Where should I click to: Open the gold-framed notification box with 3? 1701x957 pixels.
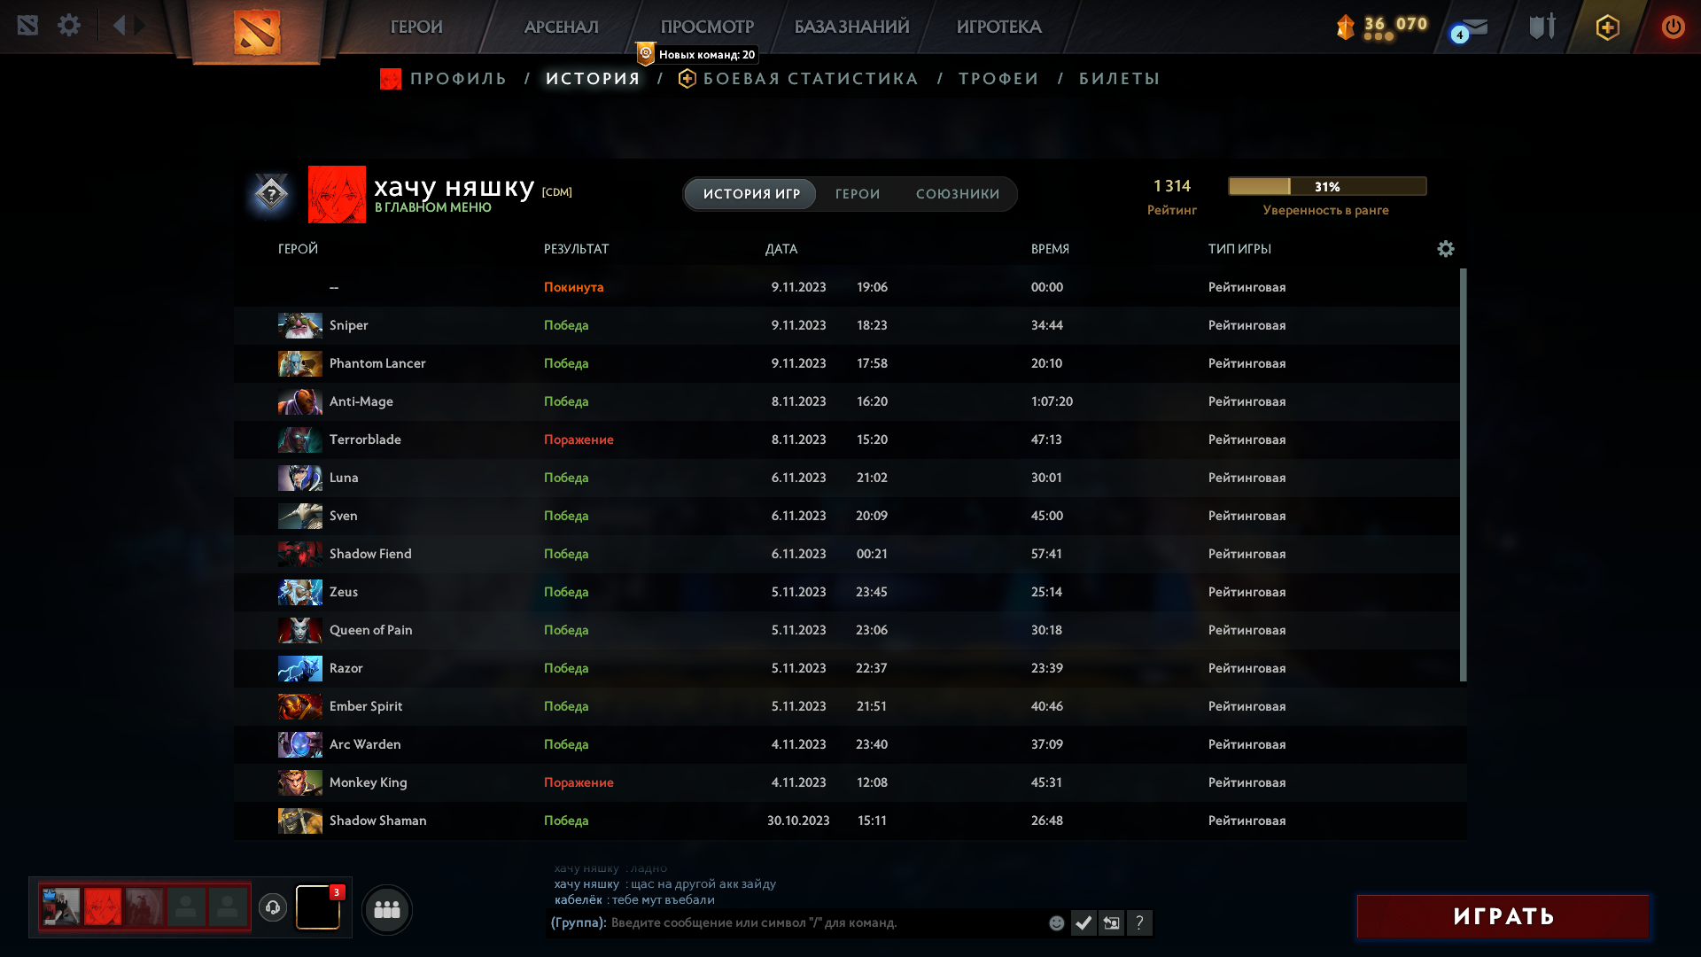pos(318,907)
